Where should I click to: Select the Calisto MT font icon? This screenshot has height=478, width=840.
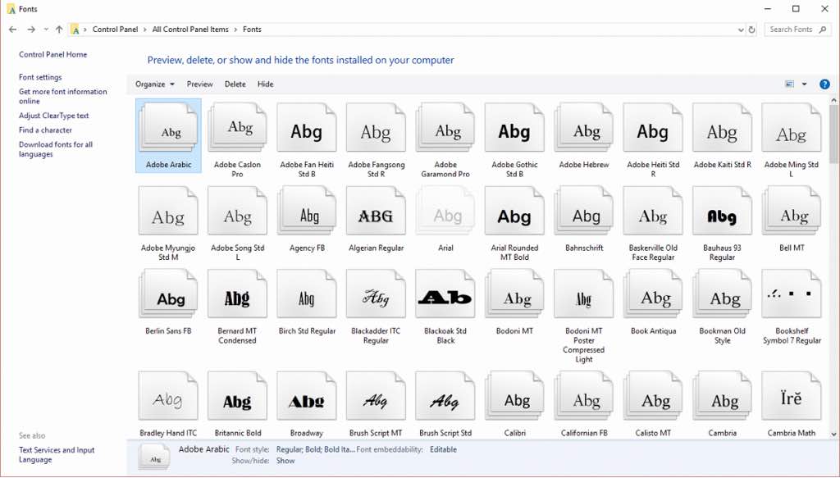[653, 396]
